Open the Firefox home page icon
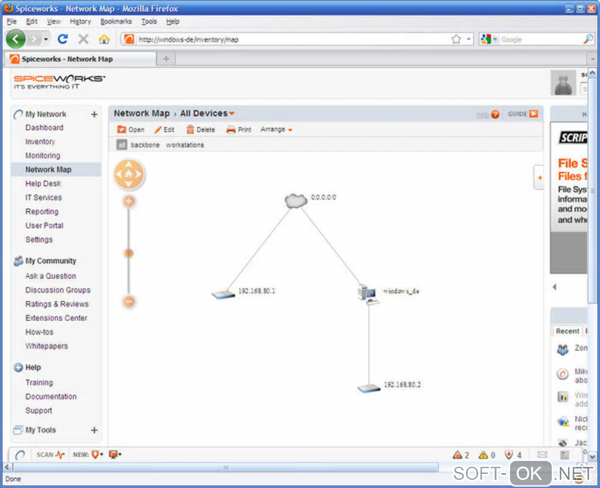600x488 pixels. pyautogui.click(x=104, y=39)
